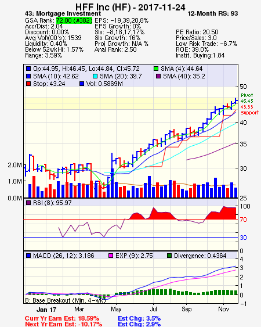Click the 'Divergence: 0.4364' legend text
261x327 pixels.
[x=200, y=256]
